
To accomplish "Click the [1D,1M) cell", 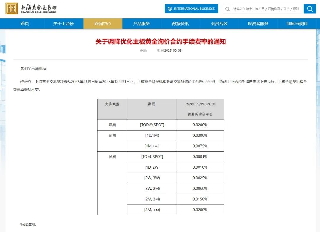I will (152, 135).
